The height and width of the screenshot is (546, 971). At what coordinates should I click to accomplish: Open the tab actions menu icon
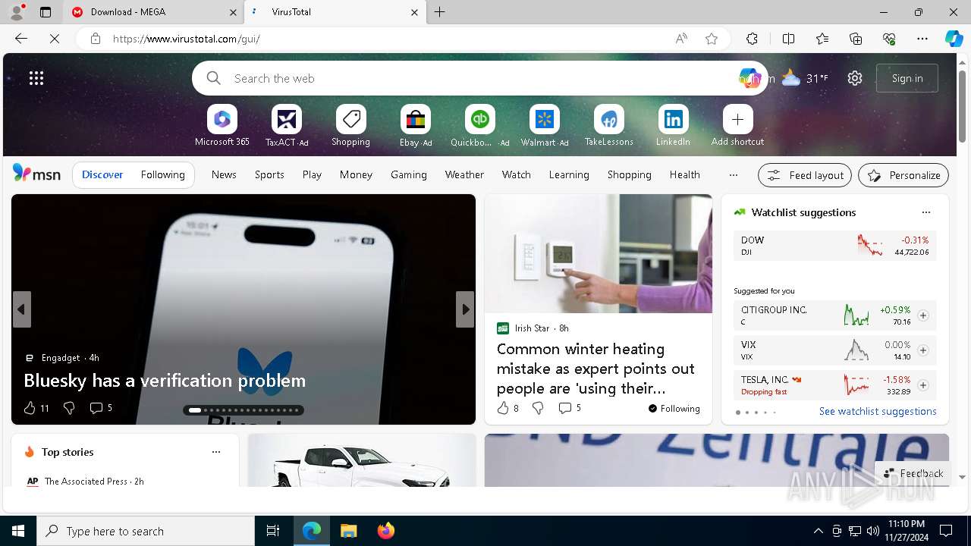46,12
